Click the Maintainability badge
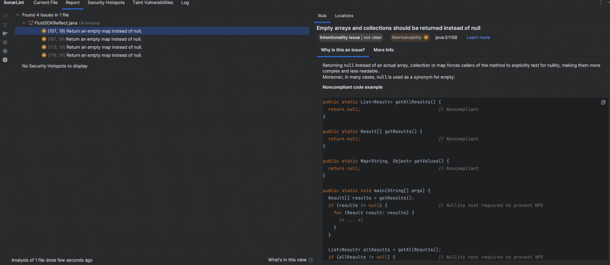This screenshot has height=265, width=610. [x=410, y=37]
